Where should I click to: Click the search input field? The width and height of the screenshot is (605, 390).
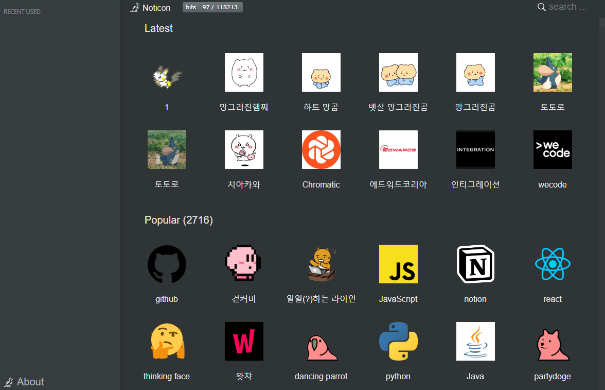[x=568, y=7]
